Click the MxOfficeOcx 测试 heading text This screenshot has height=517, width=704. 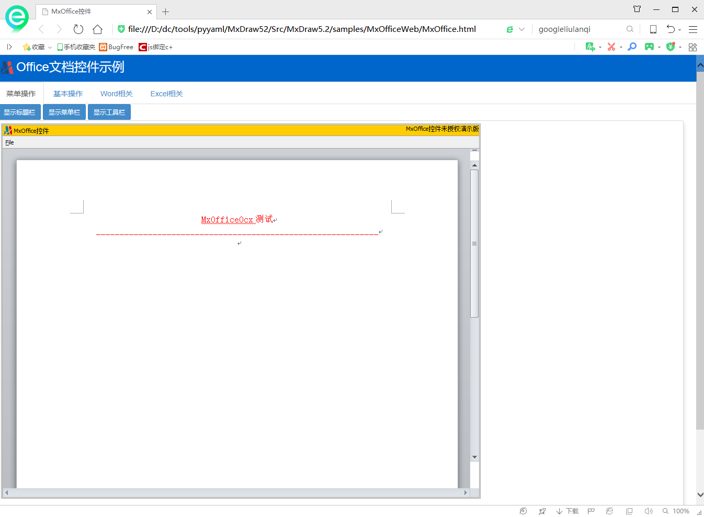click(x=237, y=219)
